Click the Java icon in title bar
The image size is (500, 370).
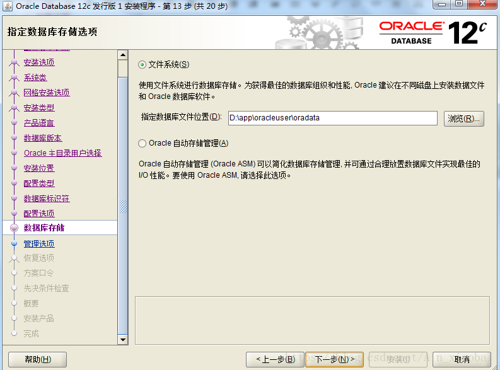click(8, 6)
